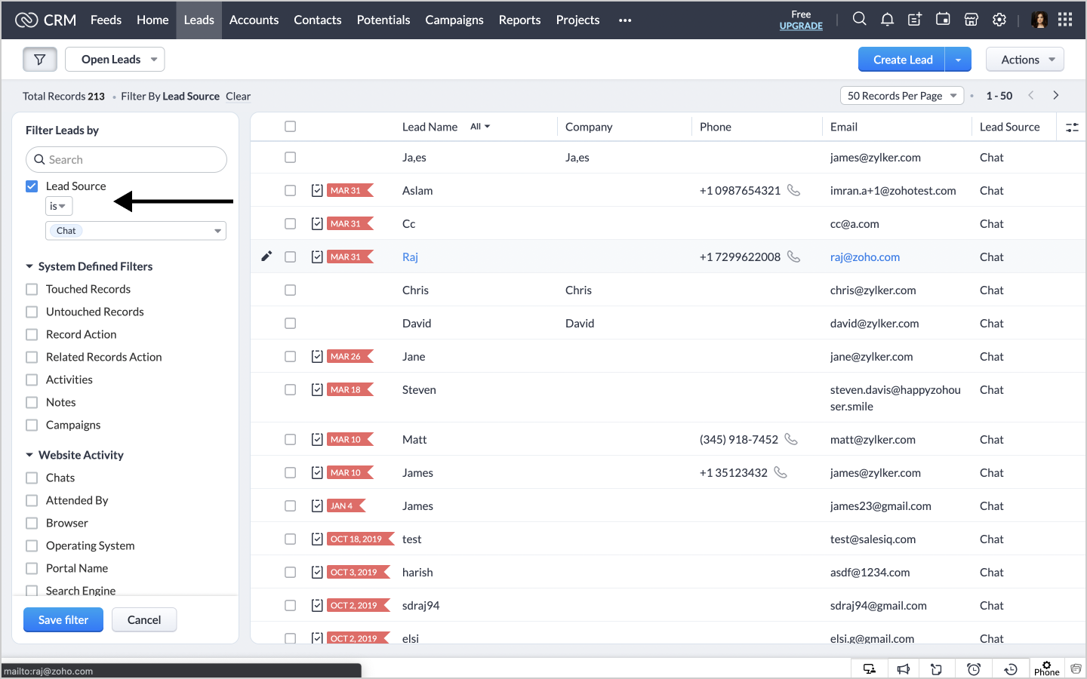
Task: Go to the Accounts tab
Action: coord(254,20)
